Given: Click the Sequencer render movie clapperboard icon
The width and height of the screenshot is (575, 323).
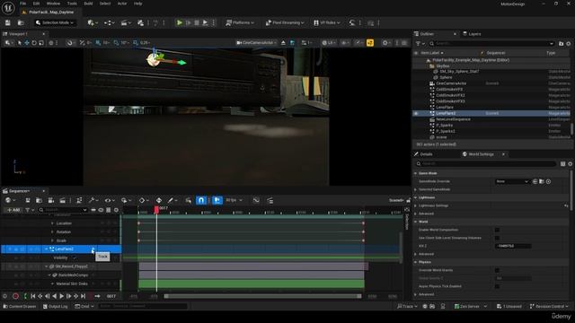Looking at the screenshot, I should (62, 200).
